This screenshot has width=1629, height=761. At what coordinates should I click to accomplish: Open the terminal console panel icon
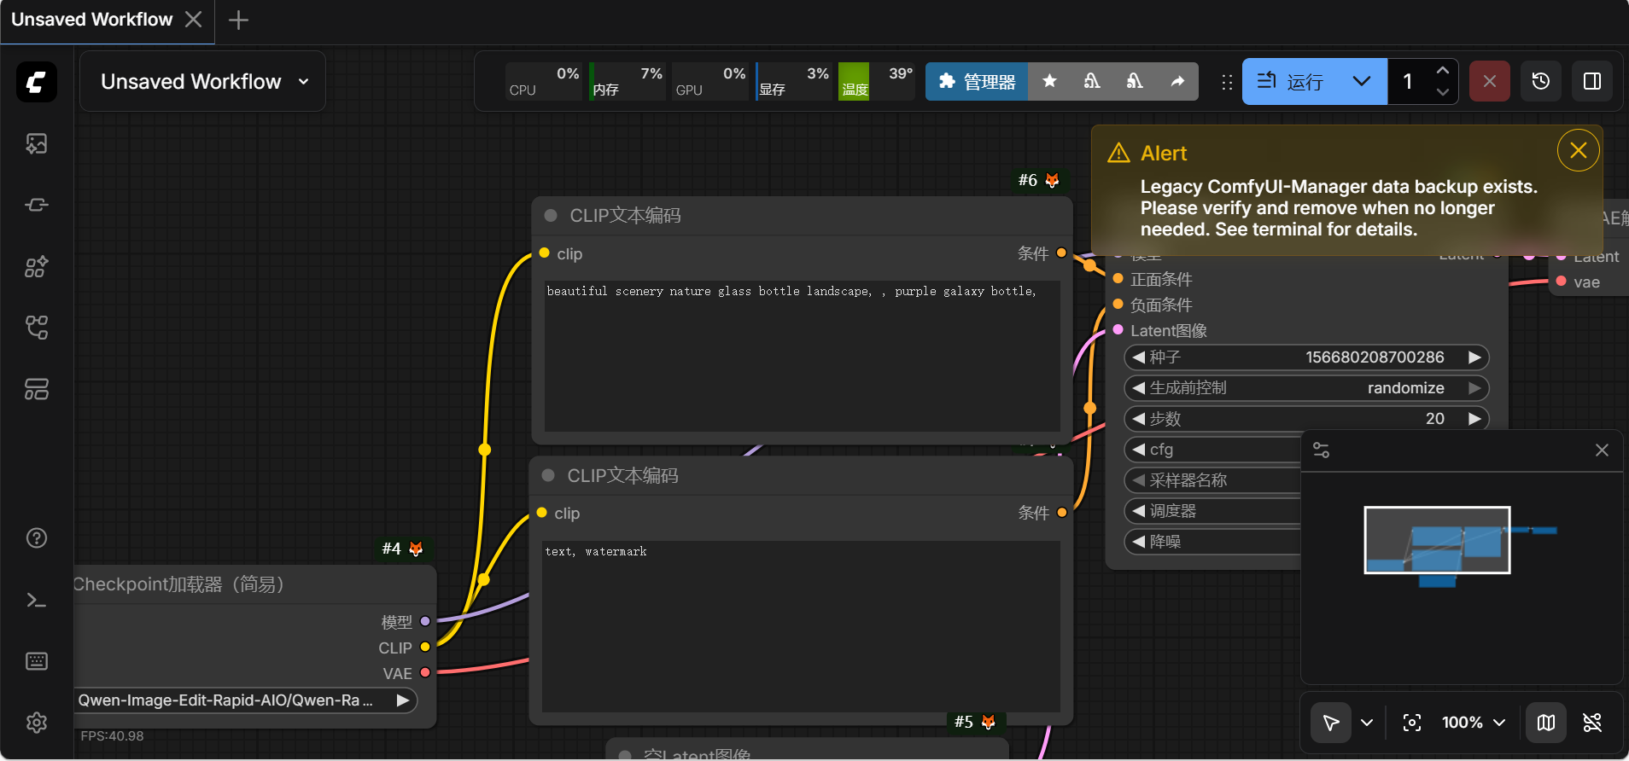37,601
